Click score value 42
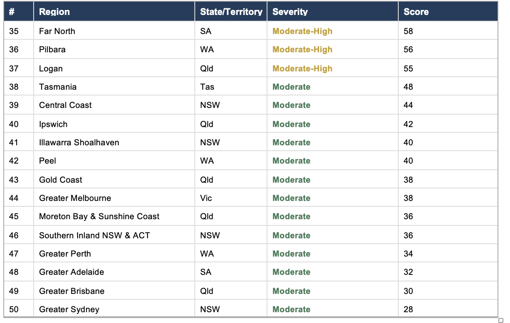 click(x=408, y=124)
